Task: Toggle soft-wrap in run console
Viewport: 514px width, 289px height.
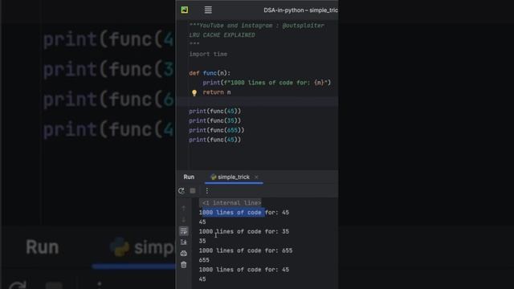Action: tap(184, 231)
